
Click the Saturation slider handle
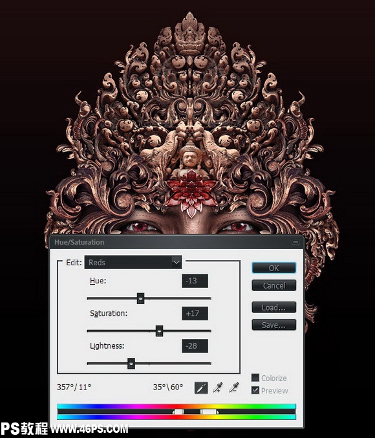159,331
